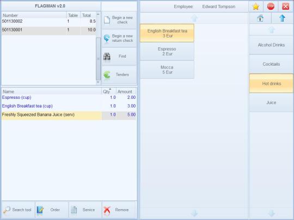The image size is (294, 220).
Task: Sort checks by Number column header
Action: pyautogui.click(x=34, y=15)
